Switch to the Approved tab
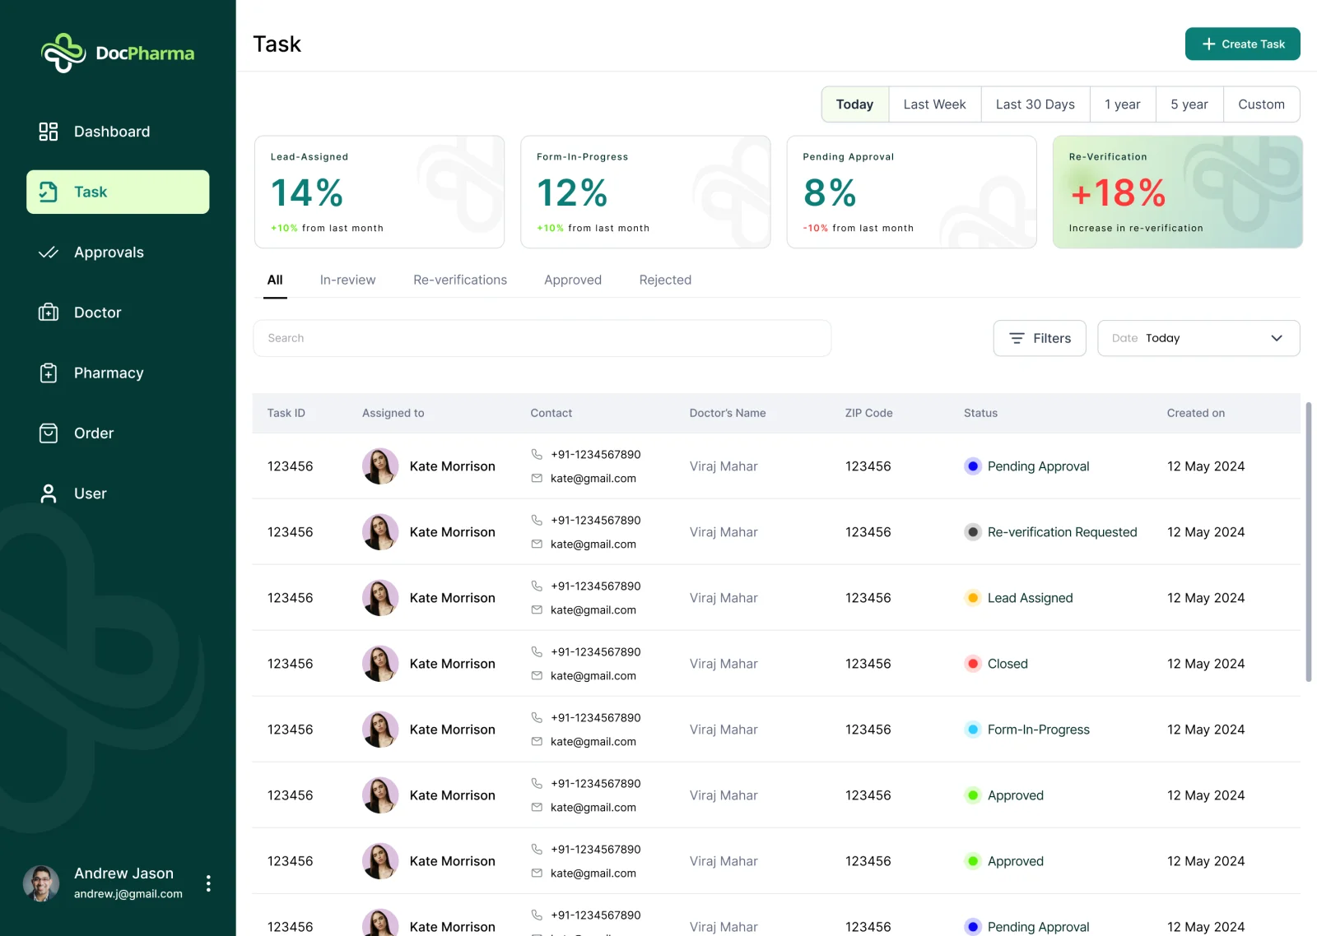Screen dimensions: 1317x936 pos(573,280)
